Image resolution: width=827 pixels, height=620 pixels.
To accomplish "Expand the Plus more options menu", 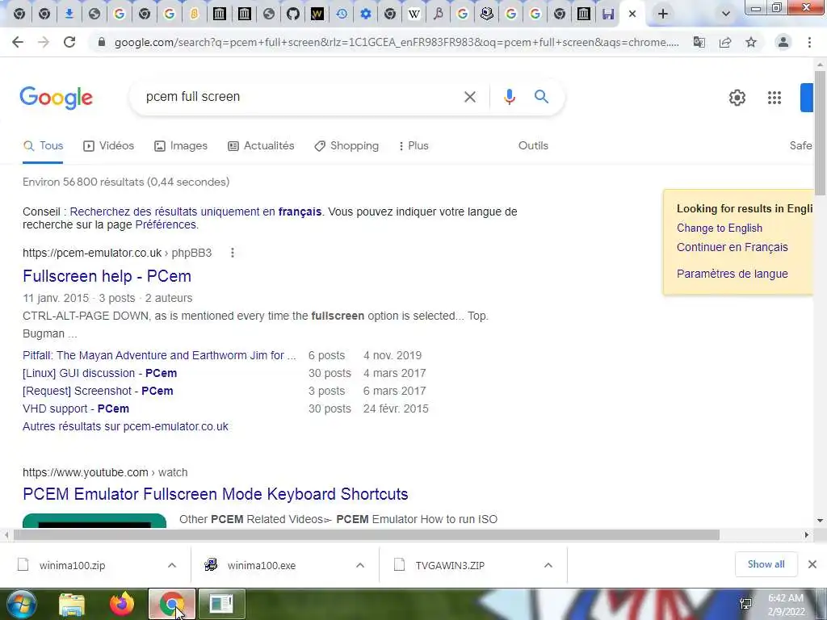I will click(x=413, y=145).
